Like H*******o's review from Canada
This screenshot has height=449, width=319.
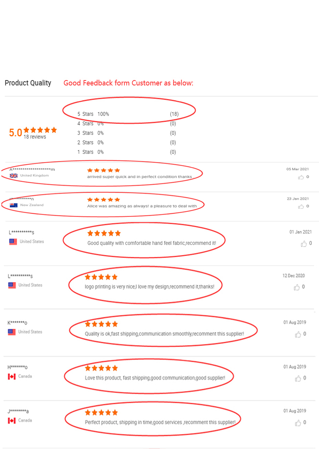pos(298,379)
